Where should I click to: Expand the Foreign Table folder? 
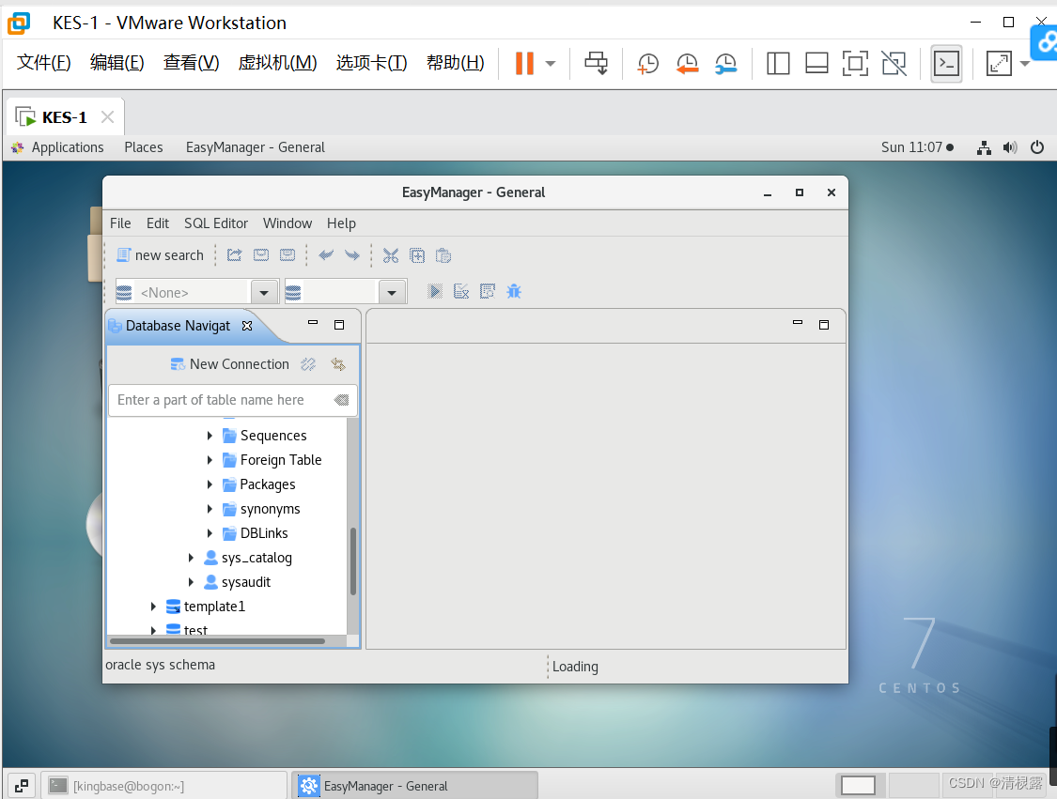[x=210, y=460]
